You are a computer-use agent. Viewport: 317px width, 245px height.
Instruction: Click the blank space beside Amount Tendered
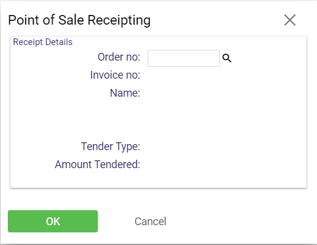coord(223,165)
